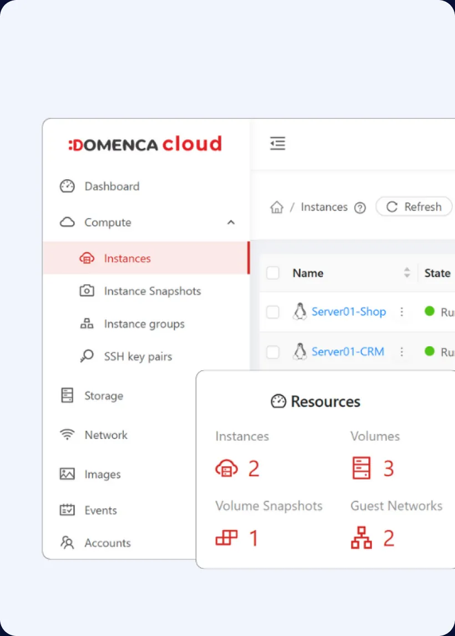Open the Server01-CRM instance link
The height and width of the screenshot is (636, 455).
click(347, 351)
